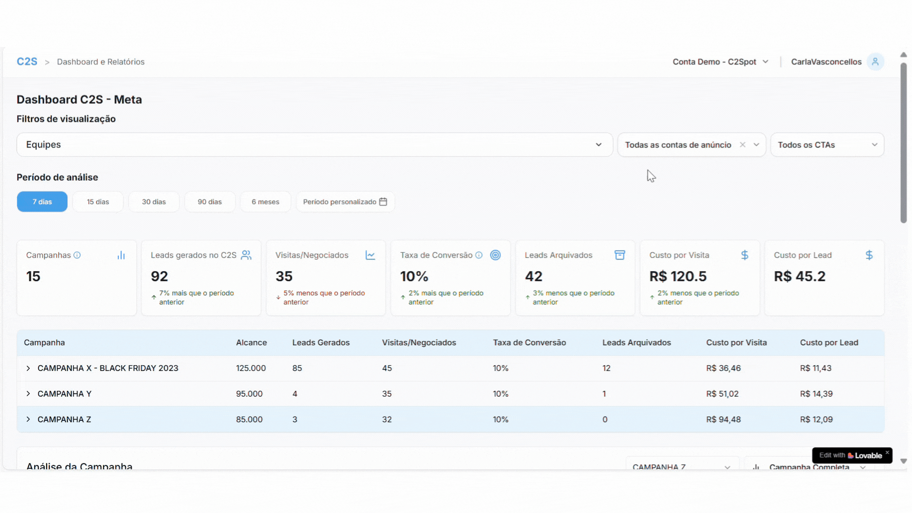Screen dimensions: 912x513
Task: Open Período personalizado date picker
Action: (x=345, y=202)
